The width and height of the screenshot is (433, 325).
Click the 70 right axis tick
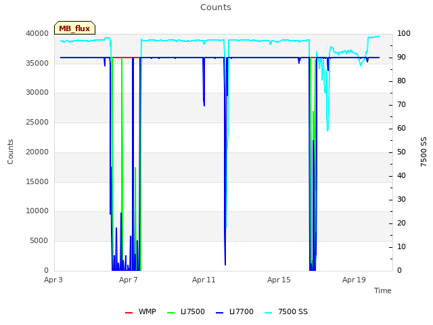[401, 105]
